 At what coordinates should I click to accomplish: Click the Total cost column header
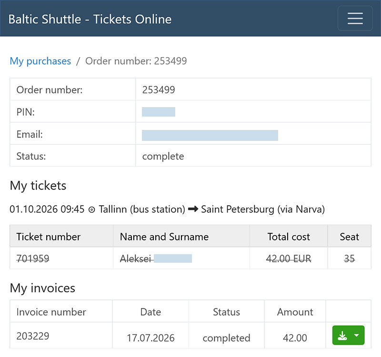click(x=289, y=237)
